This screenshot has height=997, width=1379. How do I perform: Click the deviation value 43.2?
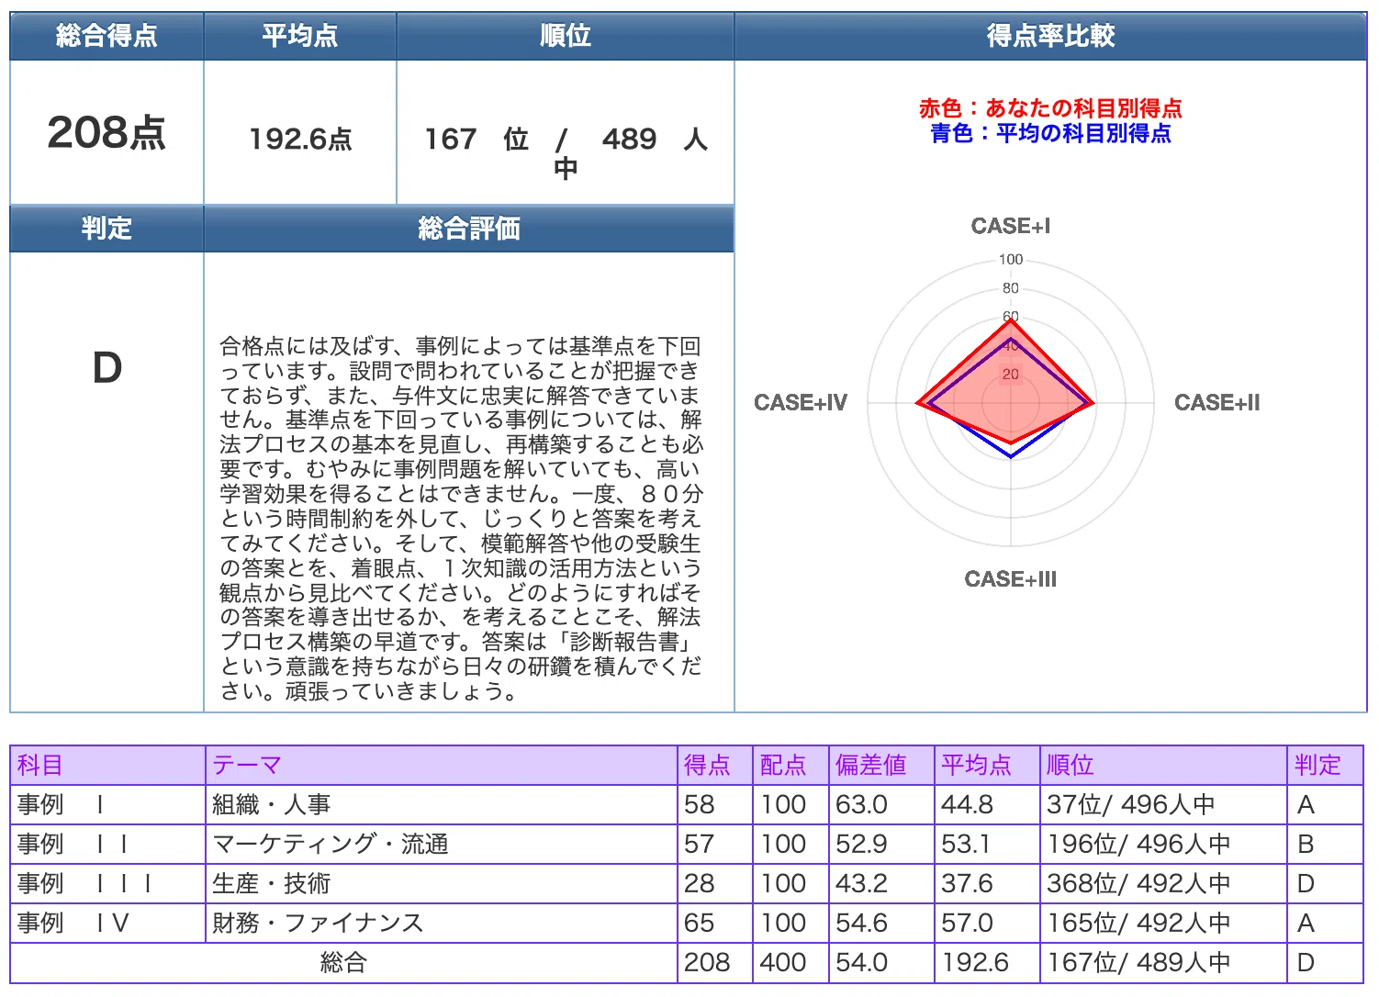tap(881, 883)
